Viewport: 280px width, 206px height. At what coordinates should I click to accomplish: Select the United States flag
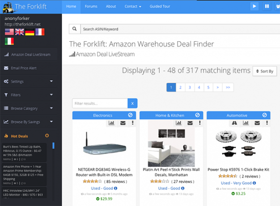[9, 32]
